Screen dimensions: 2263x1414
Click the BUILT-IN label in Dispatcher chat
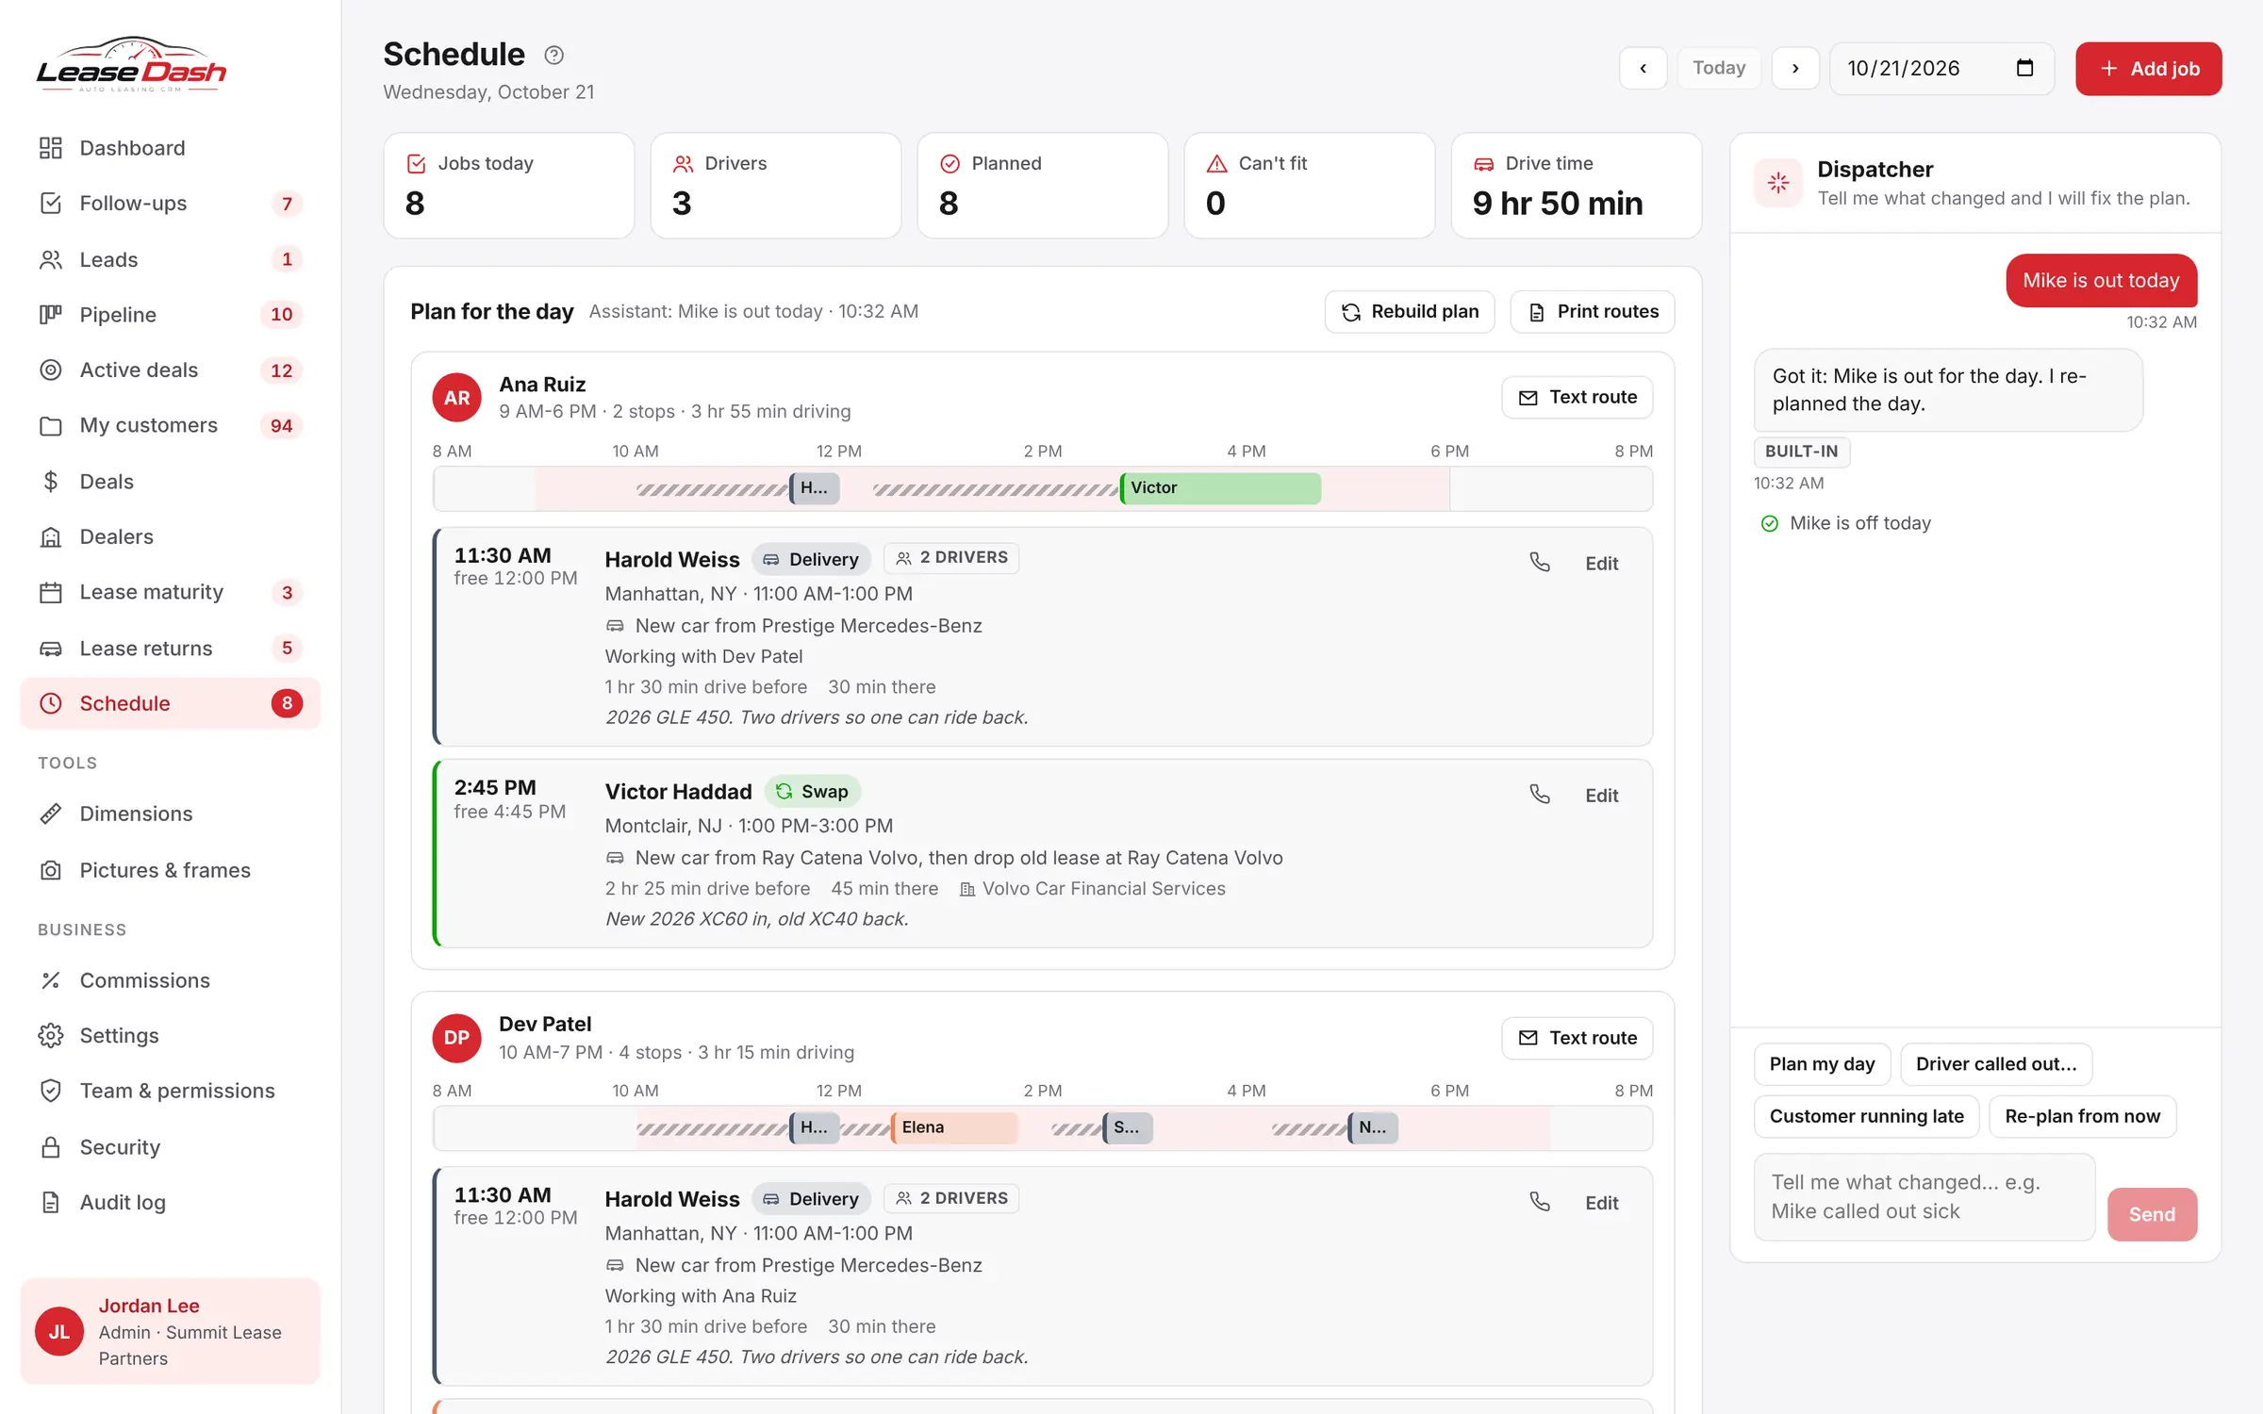[x=1802, y=452]
